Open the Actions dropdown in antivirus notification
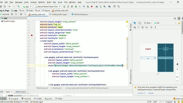Screen dimensions: 183x103 point(141,93)
